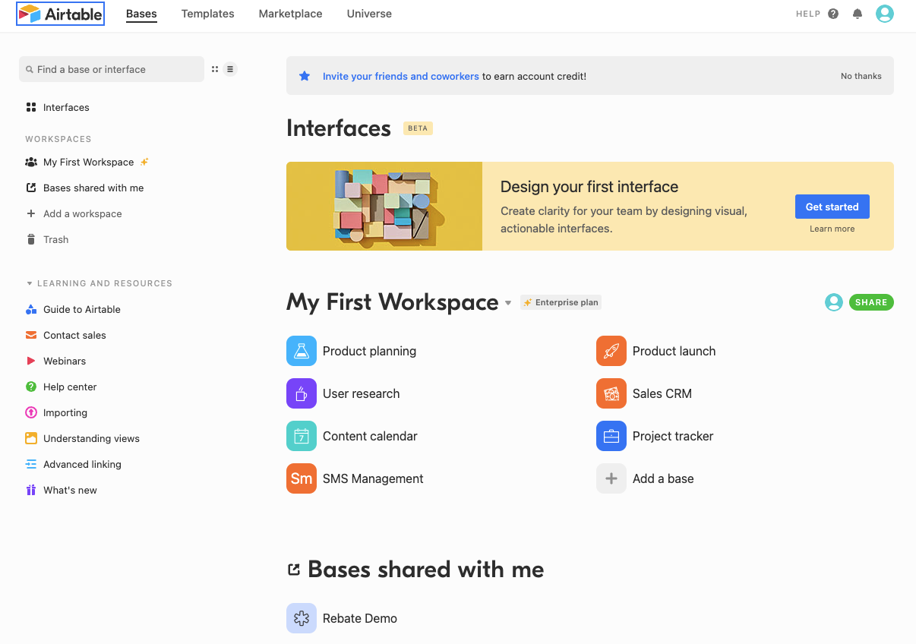The image size is (916, 644).
Task: Open the Templates tab
Action: point(208,14)
